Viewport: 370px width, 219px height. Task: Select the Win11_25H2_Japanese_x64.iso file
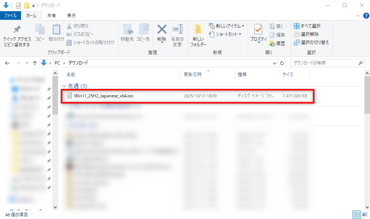point(104,96)
